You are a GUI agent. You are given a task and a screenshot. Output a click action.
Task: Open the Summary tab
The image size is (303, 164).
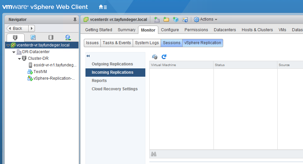(x=127, y=30)
